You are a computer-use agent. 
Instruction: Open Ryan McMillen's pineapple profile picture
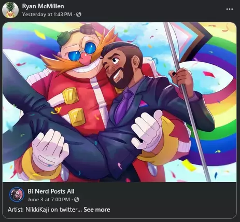point(10,10)
